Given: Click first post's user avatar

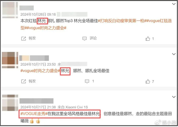Looking at the screenshot, I should 10,10.
